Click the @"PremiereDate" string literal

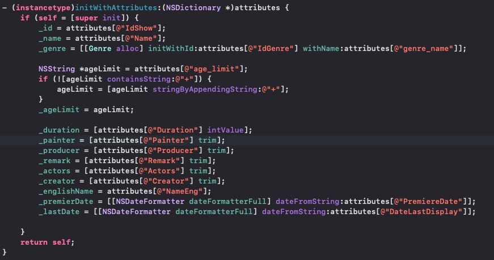pos(428,202)
